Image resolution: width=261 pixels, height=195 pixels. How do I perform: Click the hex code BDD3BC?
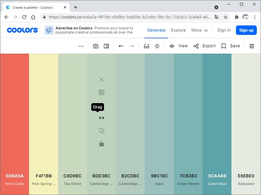pyautogui.click(x=101, y=176)
